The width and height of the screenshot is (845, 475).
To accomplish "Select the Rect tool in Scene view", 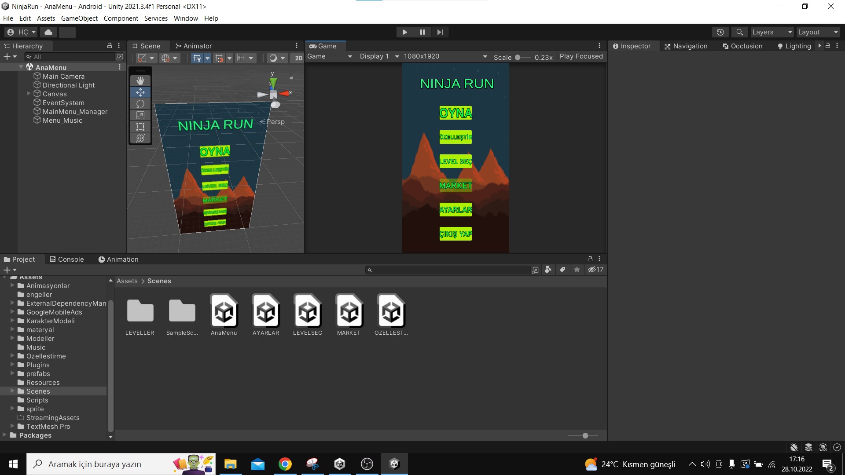I will 140,127.
